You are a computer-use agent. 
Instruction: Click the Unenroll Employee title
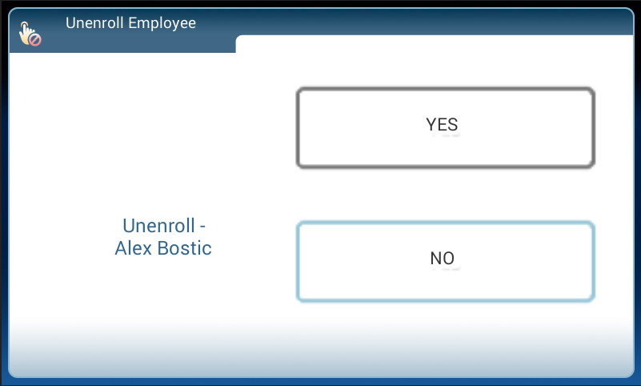(130, 23)
